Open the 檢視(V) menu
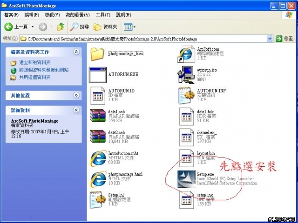Image resolution: width=298 pixels, height=223 pixels. (52, 15)
